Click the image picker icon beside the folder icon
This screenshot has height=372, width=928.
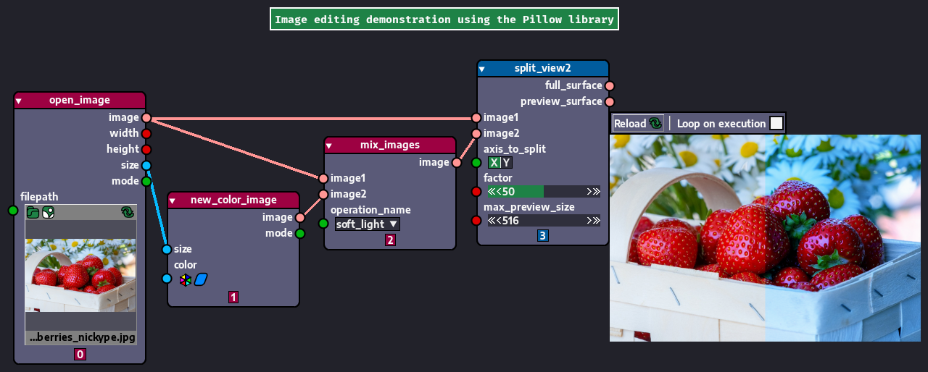(x=48, y=212)
